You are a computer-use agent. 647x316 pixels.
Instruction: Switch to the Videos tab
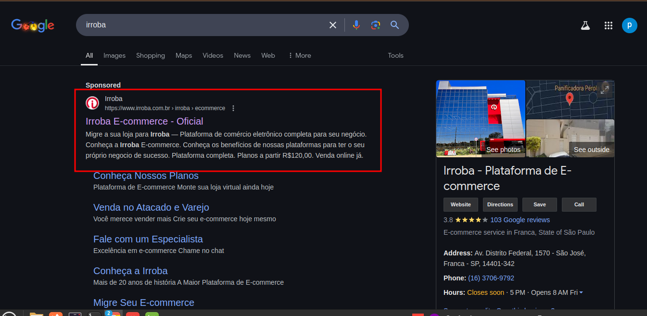213,55
